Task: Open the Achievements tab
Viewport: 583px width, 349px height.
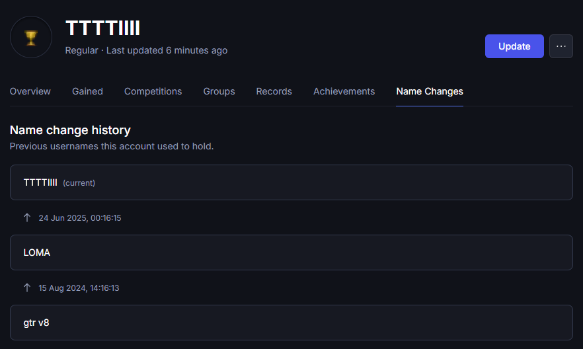Action: point(344,91)
